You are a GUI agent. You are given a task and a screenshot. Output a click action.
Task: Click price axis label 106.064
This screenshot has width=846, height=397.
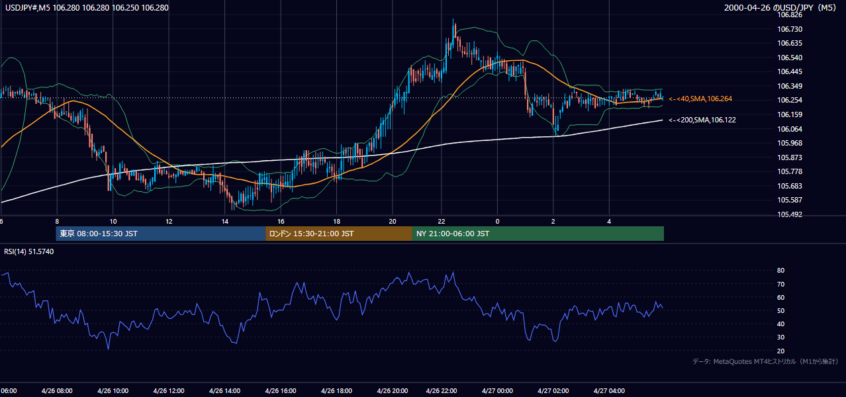click(790, 129)
